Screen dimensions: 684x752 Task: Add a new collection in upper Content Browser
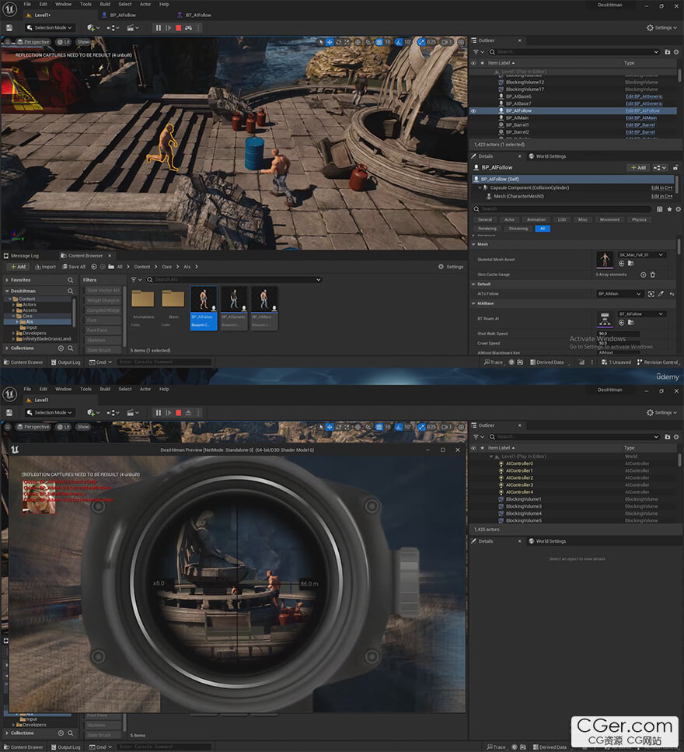point(61,348)
